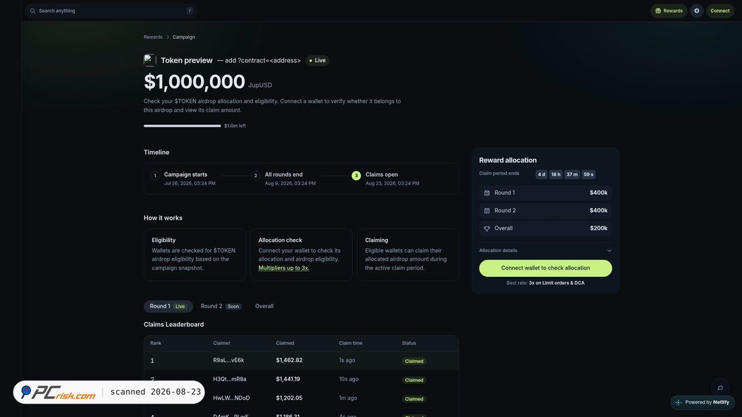Click the Powered by Netlify badge
This screenshot has width=742, height=417.
coord(702,402)
